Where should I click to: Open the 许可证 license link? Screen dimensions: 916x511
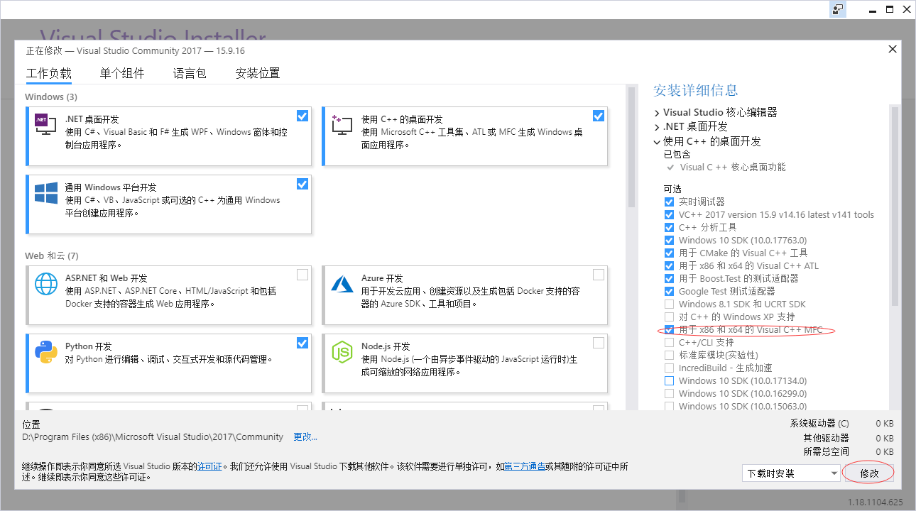[x=209, y=466]
